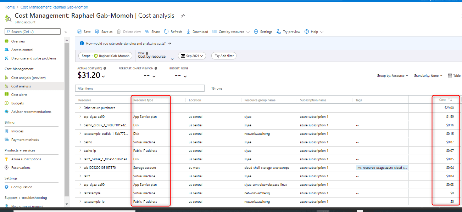Click the Cost alerts icon
The image size is (462, 212).
tap(7, 95)
